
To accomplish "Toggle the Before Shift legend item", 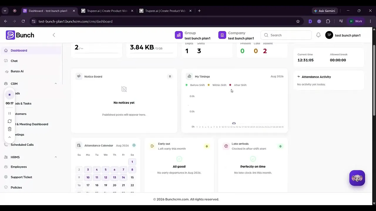I will 195,85.
